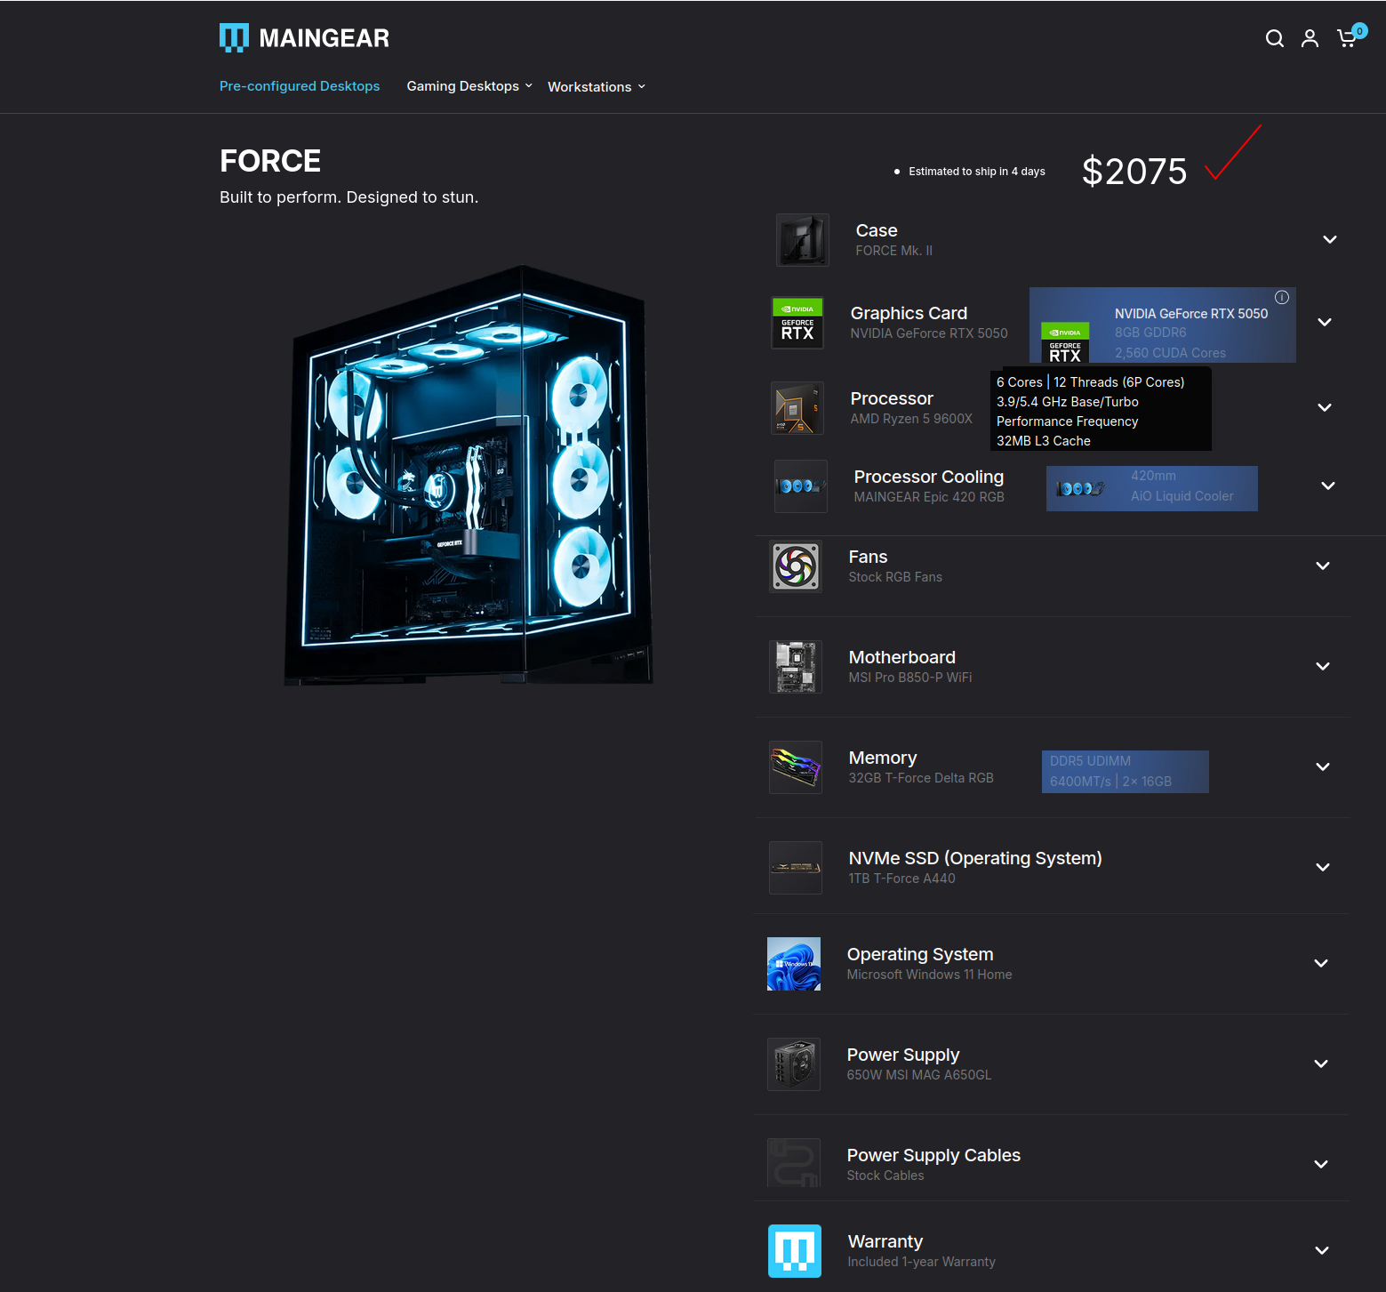1386x1292 pixels.
Task: Expand the NVMe SSD options chevron
Action: (1323, 867)
